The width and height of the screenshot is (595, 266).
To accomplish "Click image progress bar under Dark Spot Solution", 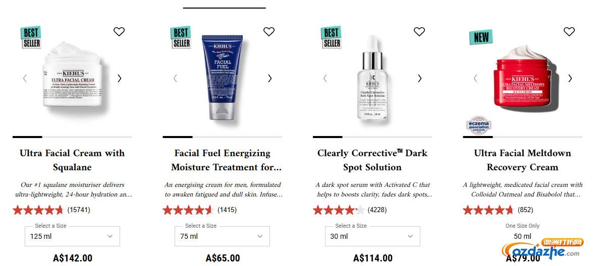I will pos(372,137).
